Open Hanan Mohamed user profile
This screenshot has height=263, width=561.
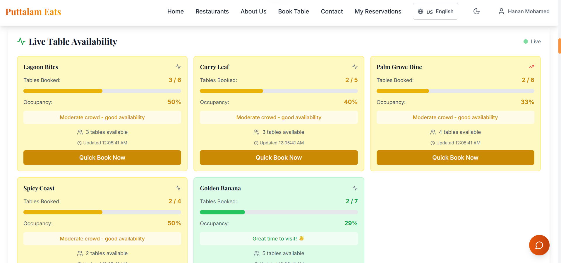click(x=524, y=11)
